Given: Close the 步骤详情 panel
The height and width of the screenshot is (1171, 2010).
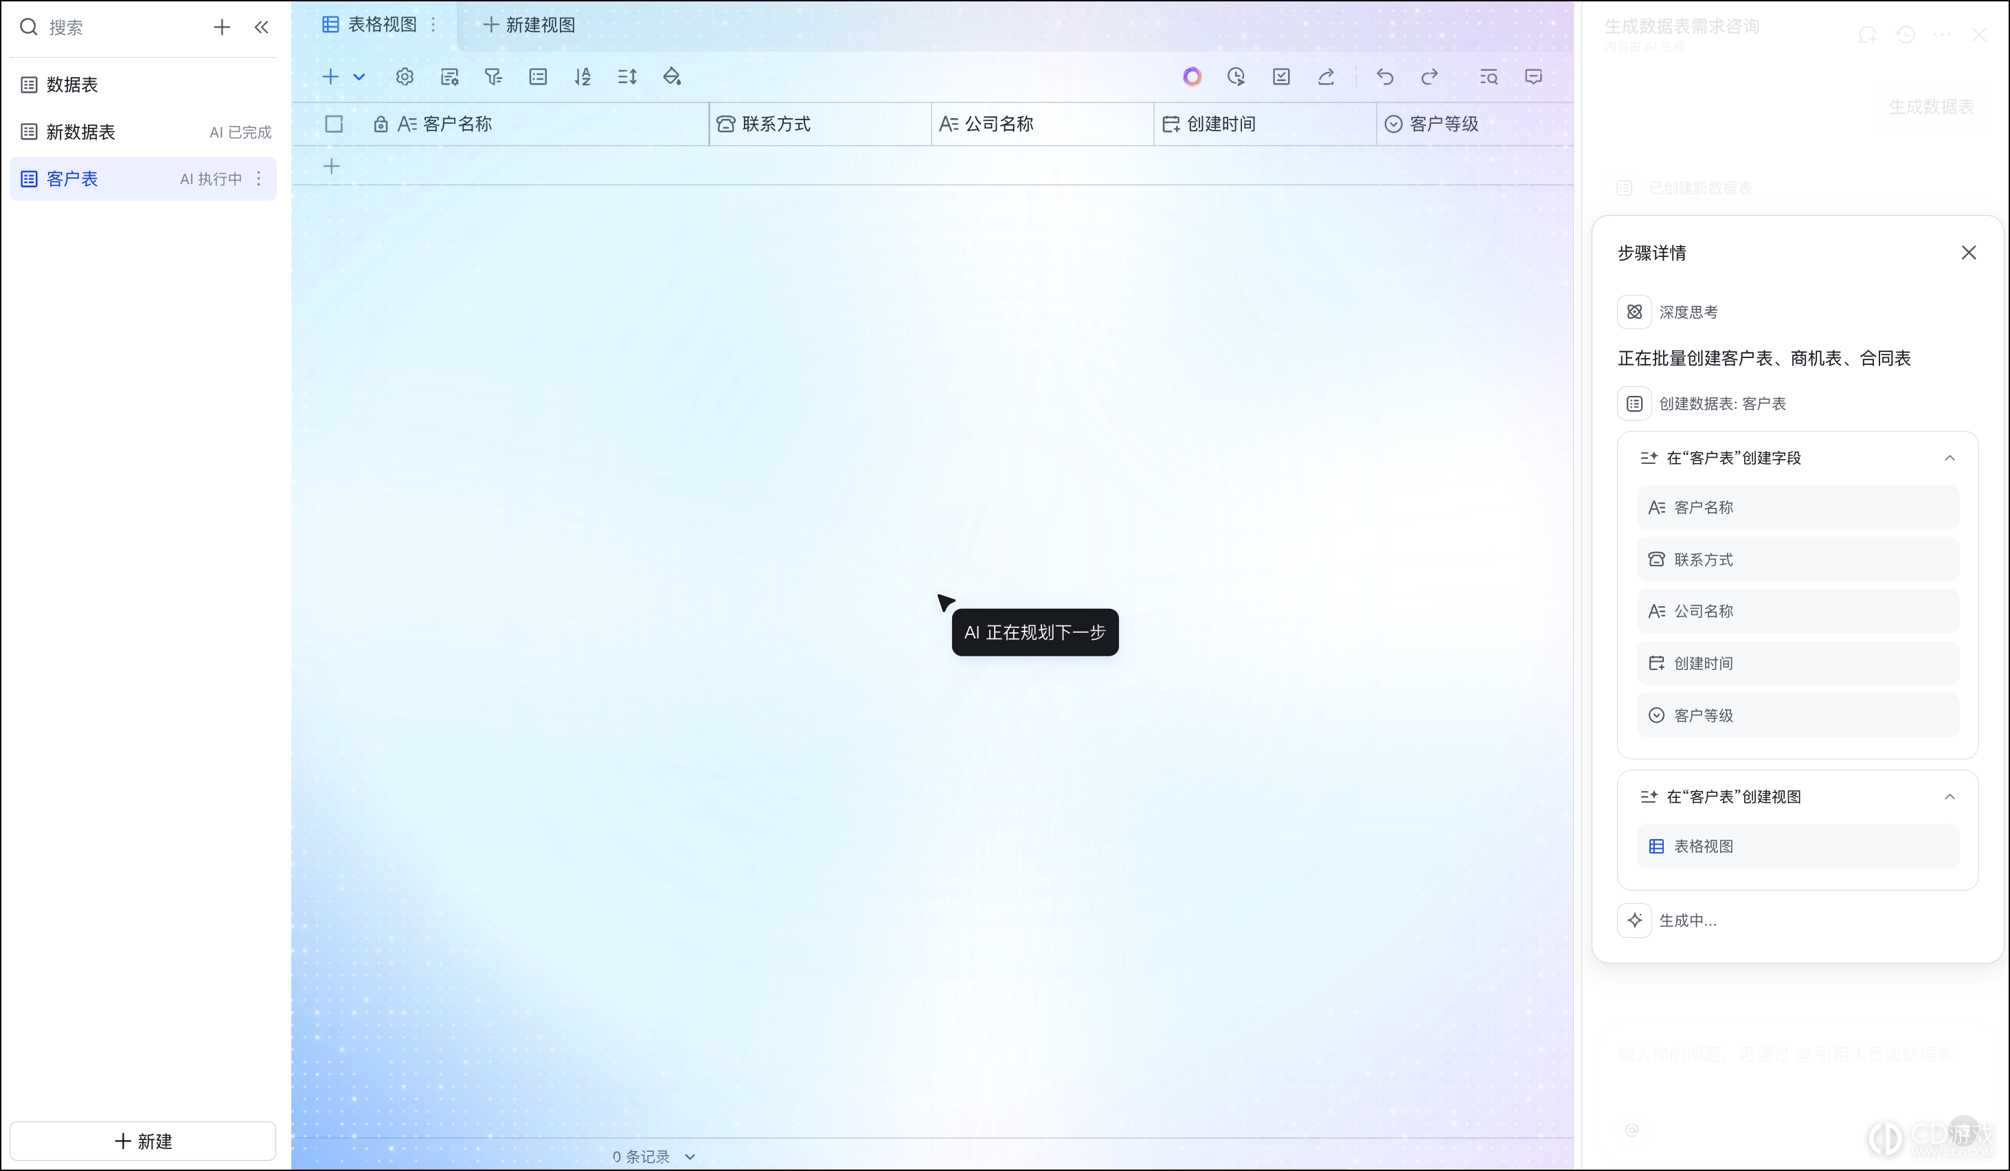Looking at the screenshot, I should (x=1969, y=253).
